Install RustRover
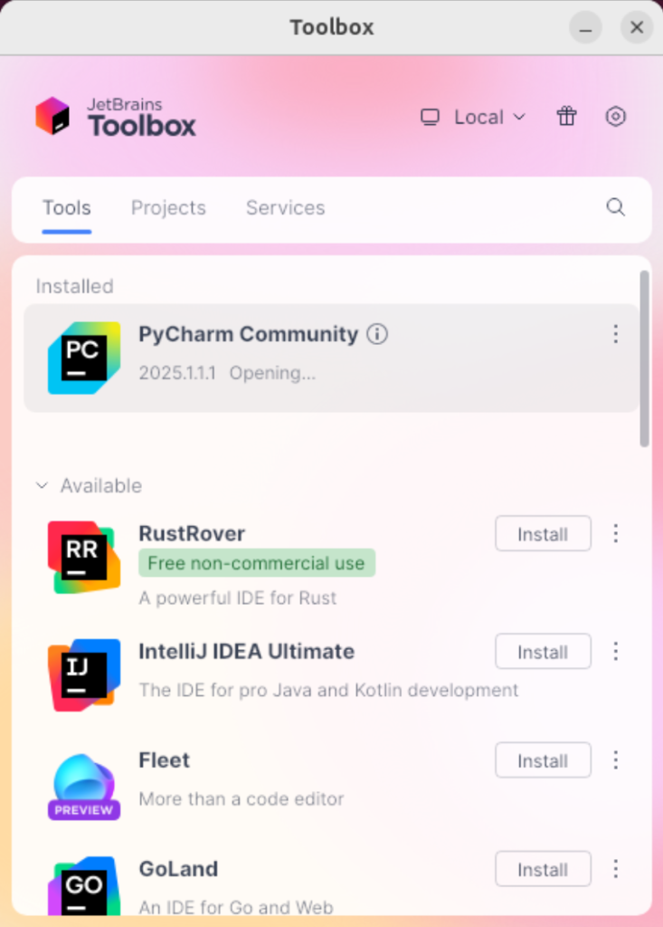 [x=543, y=534]
